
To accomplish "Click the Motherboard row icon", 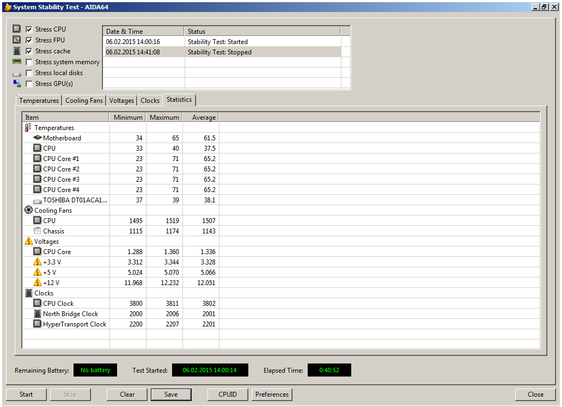I will [x=37, y=138].
